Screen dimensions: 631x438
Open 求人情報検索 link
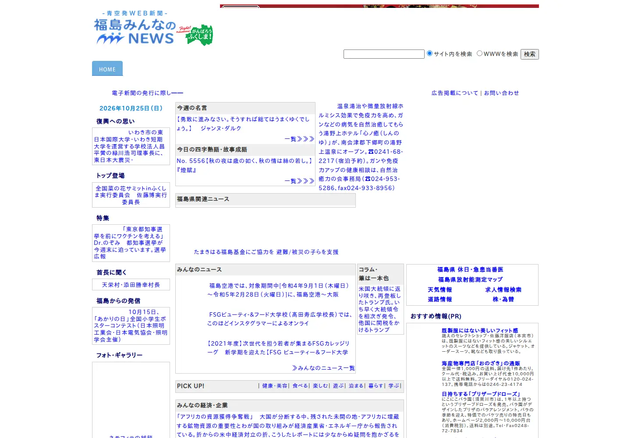pyautogui.click(x=503, y=290)
